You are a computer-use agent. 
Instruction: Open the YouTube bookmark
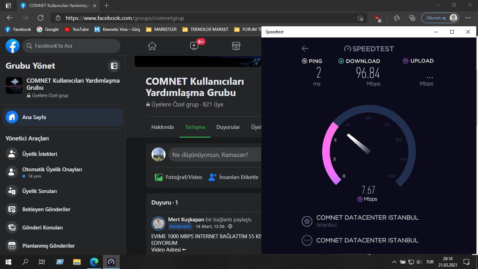(x=77, y=29)
